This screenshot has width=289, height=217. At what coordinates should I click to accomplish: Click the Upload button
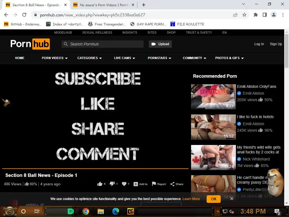[160, 44]
